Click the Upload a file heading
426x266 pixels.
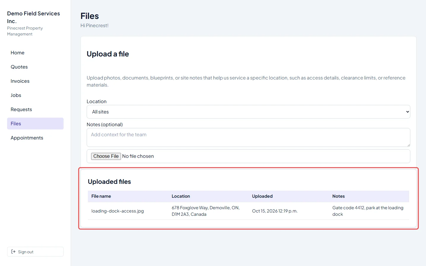(x=108, y=54)
